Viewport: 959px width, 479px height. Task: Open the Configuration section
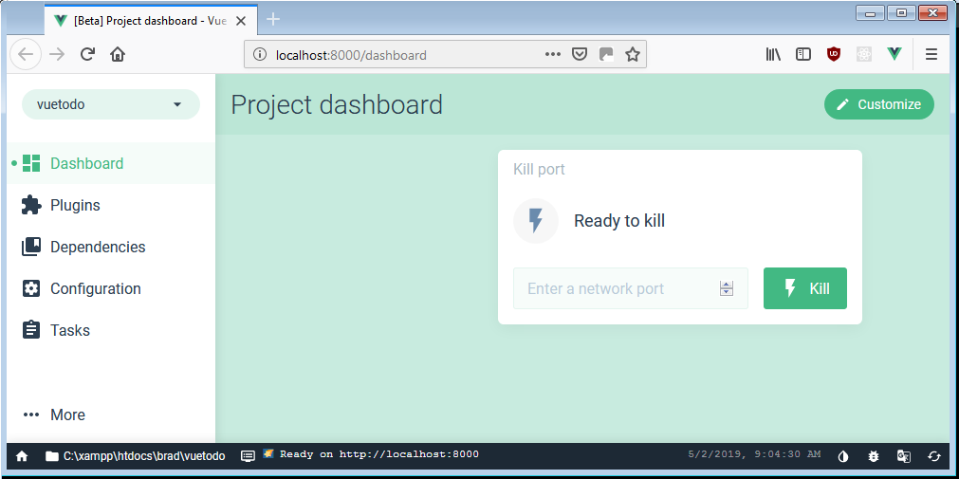click(x=111, y=288)
